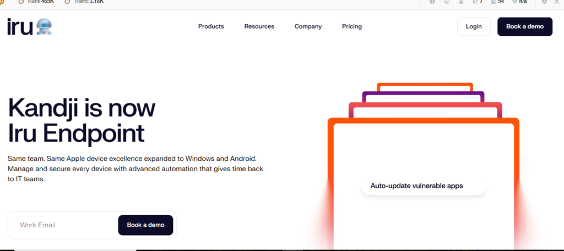Image resolution: width=564 pixels, height=251 pixels.
Task: Expand the Resources navigation menu
Action: [259, 26]
